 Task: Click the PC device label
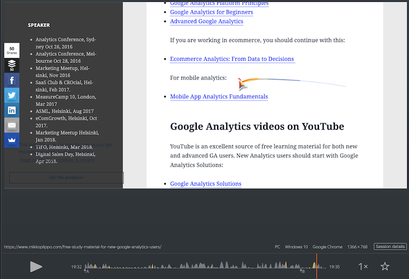tap(277, 246)
